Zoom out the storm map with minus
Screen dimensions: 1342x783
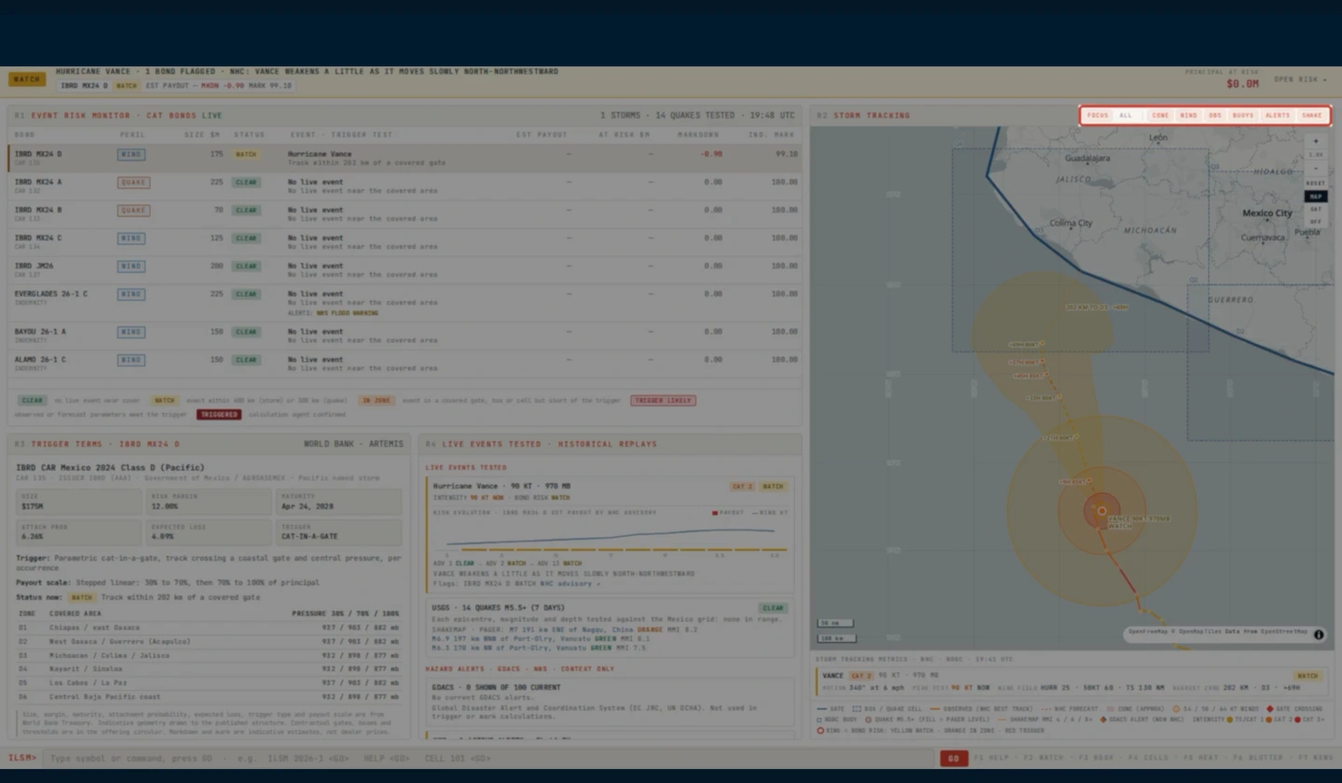click(1315, 169)
